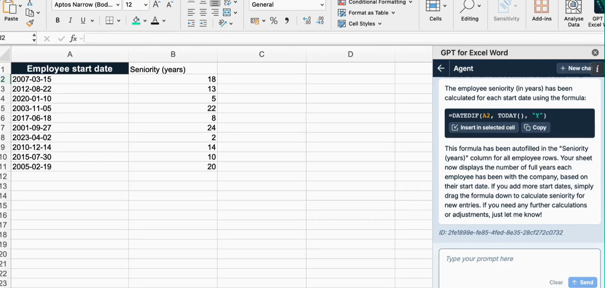Clear the prompt

(x=556, y=282)
